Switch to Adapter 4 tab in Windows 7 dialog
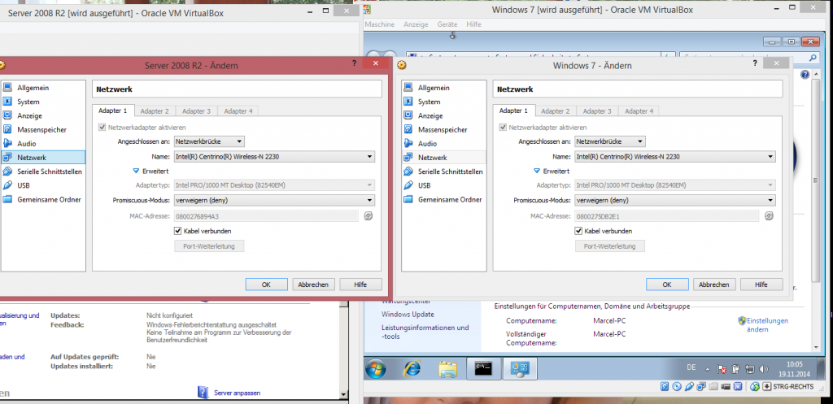This screenshot has width=833, height=404. 639,111
